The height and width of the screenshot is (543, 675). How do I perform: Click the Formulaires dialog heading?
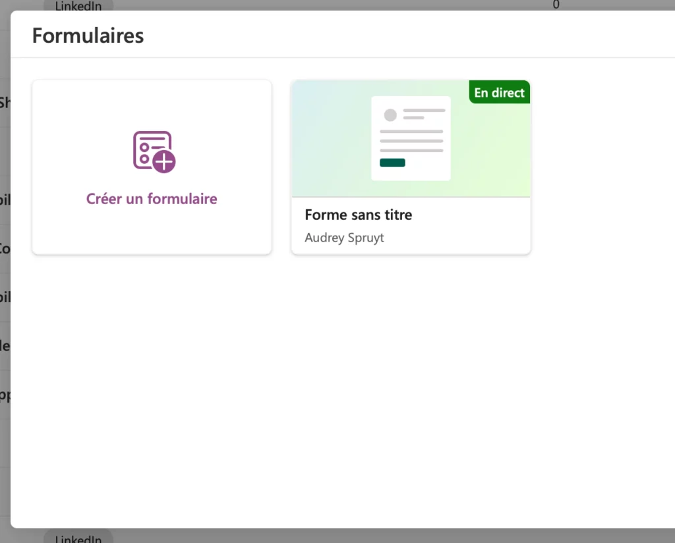[x=88, y=36]
